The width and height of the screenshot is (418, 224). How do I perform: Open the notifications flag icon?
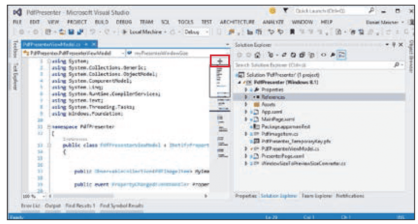pos(285,11)
